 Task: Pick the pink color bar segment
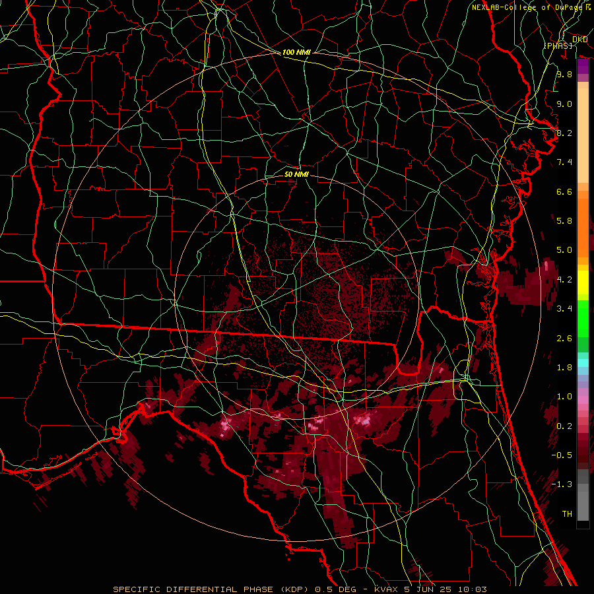coord(583,400)
